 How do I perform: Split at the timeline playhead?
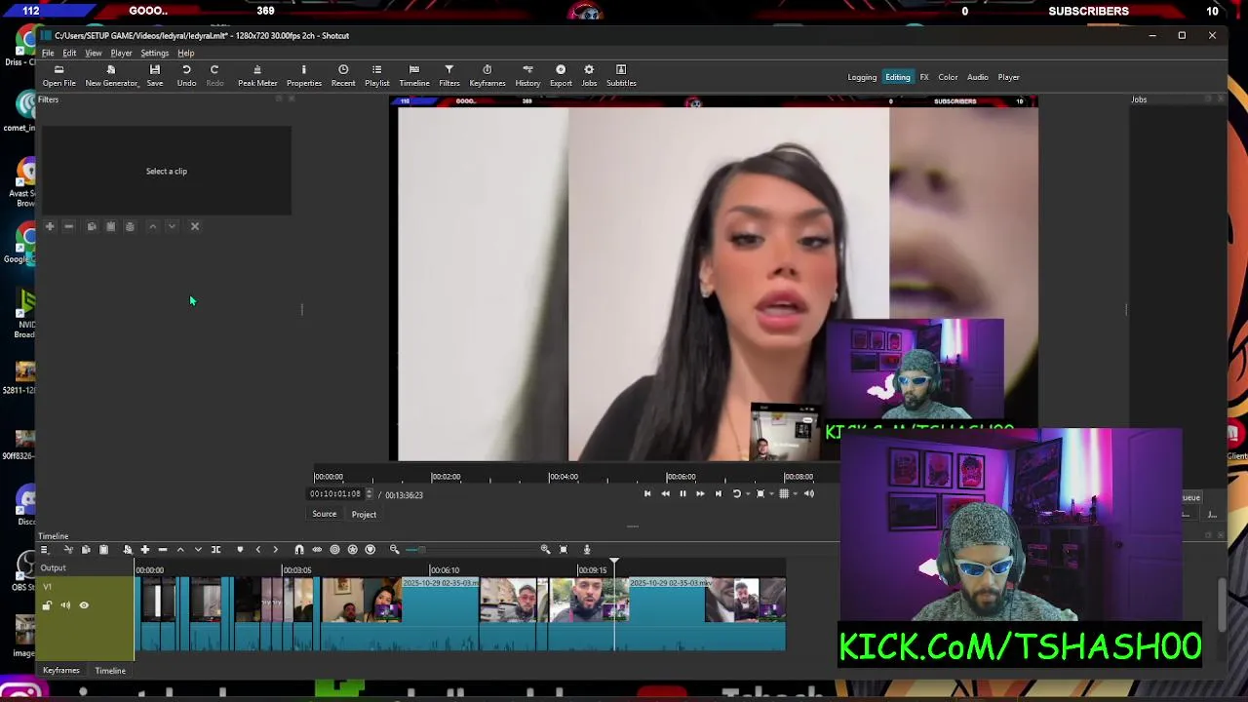[215, 549]
